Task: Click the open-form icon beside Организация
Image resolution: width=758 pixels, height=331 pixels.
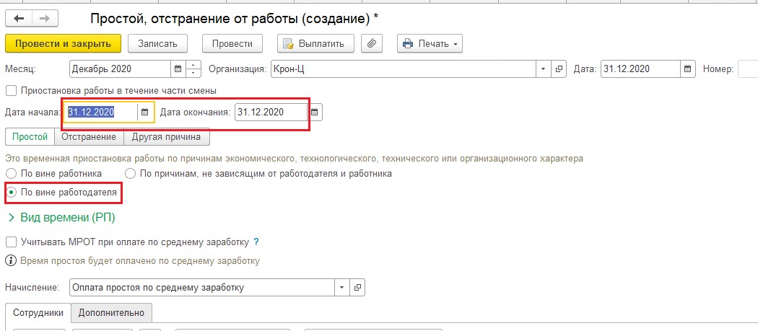Action: 559,69
